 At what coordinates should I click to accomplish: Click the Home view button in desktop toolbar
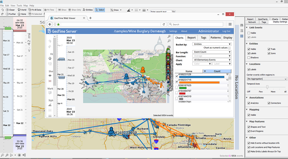pyautogui.click(x=22, y=14)
